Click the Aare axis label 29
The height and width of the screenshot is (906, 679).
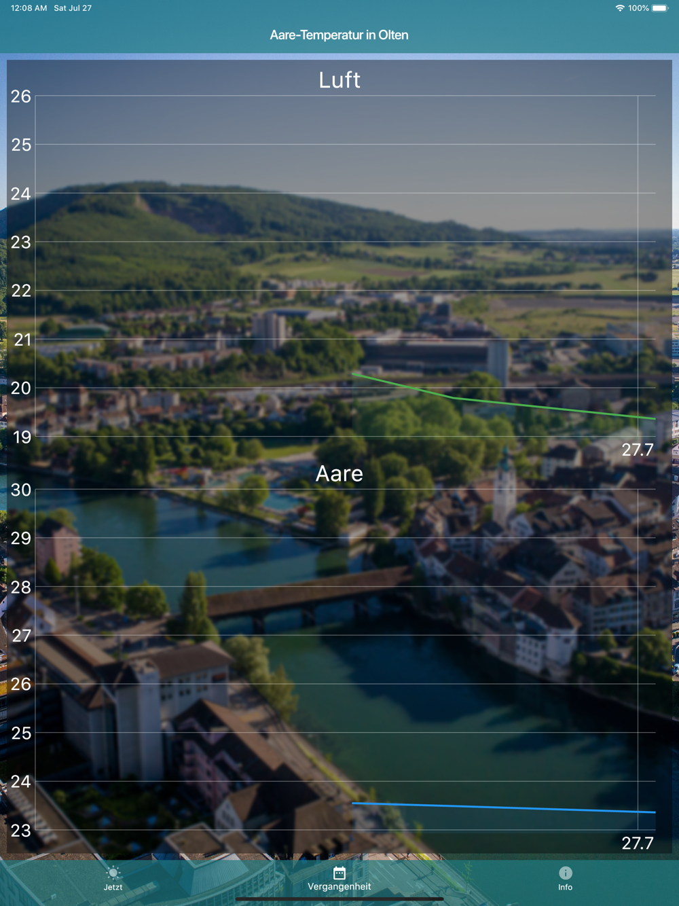[21, 538]
